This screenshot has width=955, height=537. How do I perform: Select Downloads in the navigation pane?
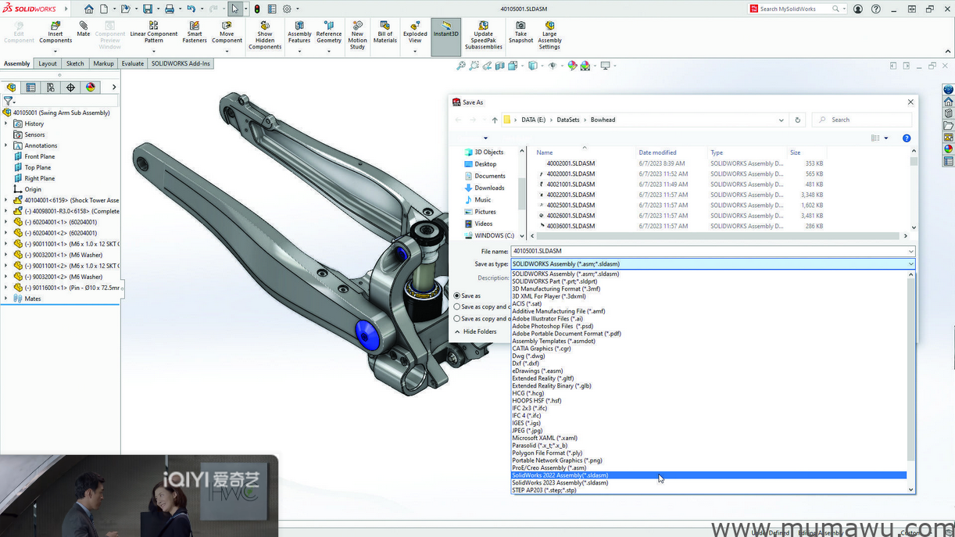(489, 188)
